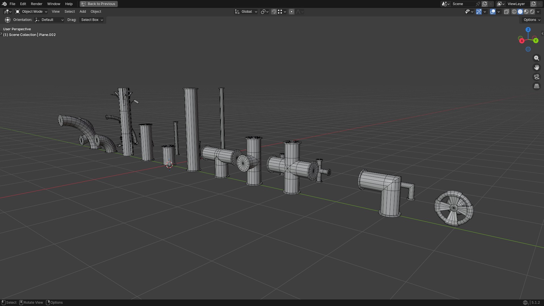Open the editor type selector
The width and height of the screenshot is (544, 306).
point(7,12)
